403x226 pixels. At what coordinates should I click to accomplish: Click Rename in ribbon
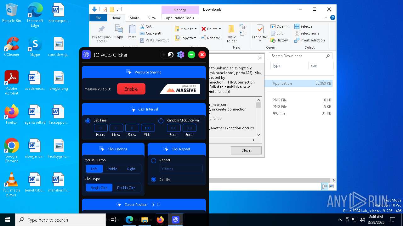(211, 38)
